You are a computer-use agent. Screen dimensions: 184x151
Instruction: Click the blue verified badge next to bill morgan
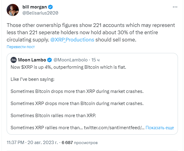click(51, 7)
